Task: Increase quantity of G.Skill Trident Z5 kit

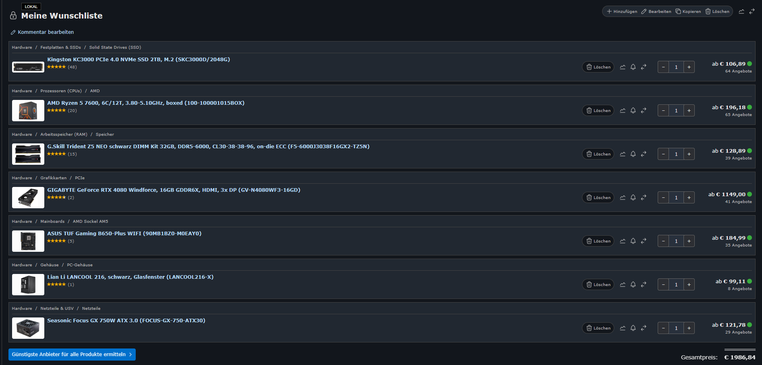Action: 689,154
